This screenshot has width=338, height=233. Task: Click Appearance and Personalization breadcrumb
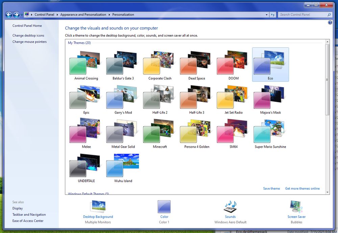pyautogui.click(x=83, y=15)
